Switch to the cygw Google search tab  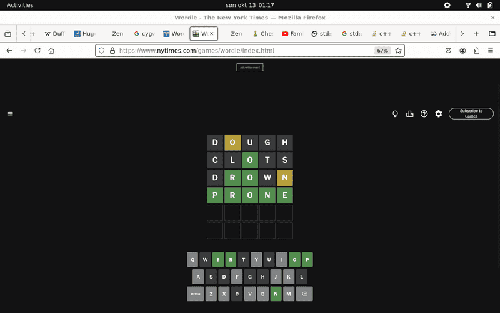coord(144,34)
